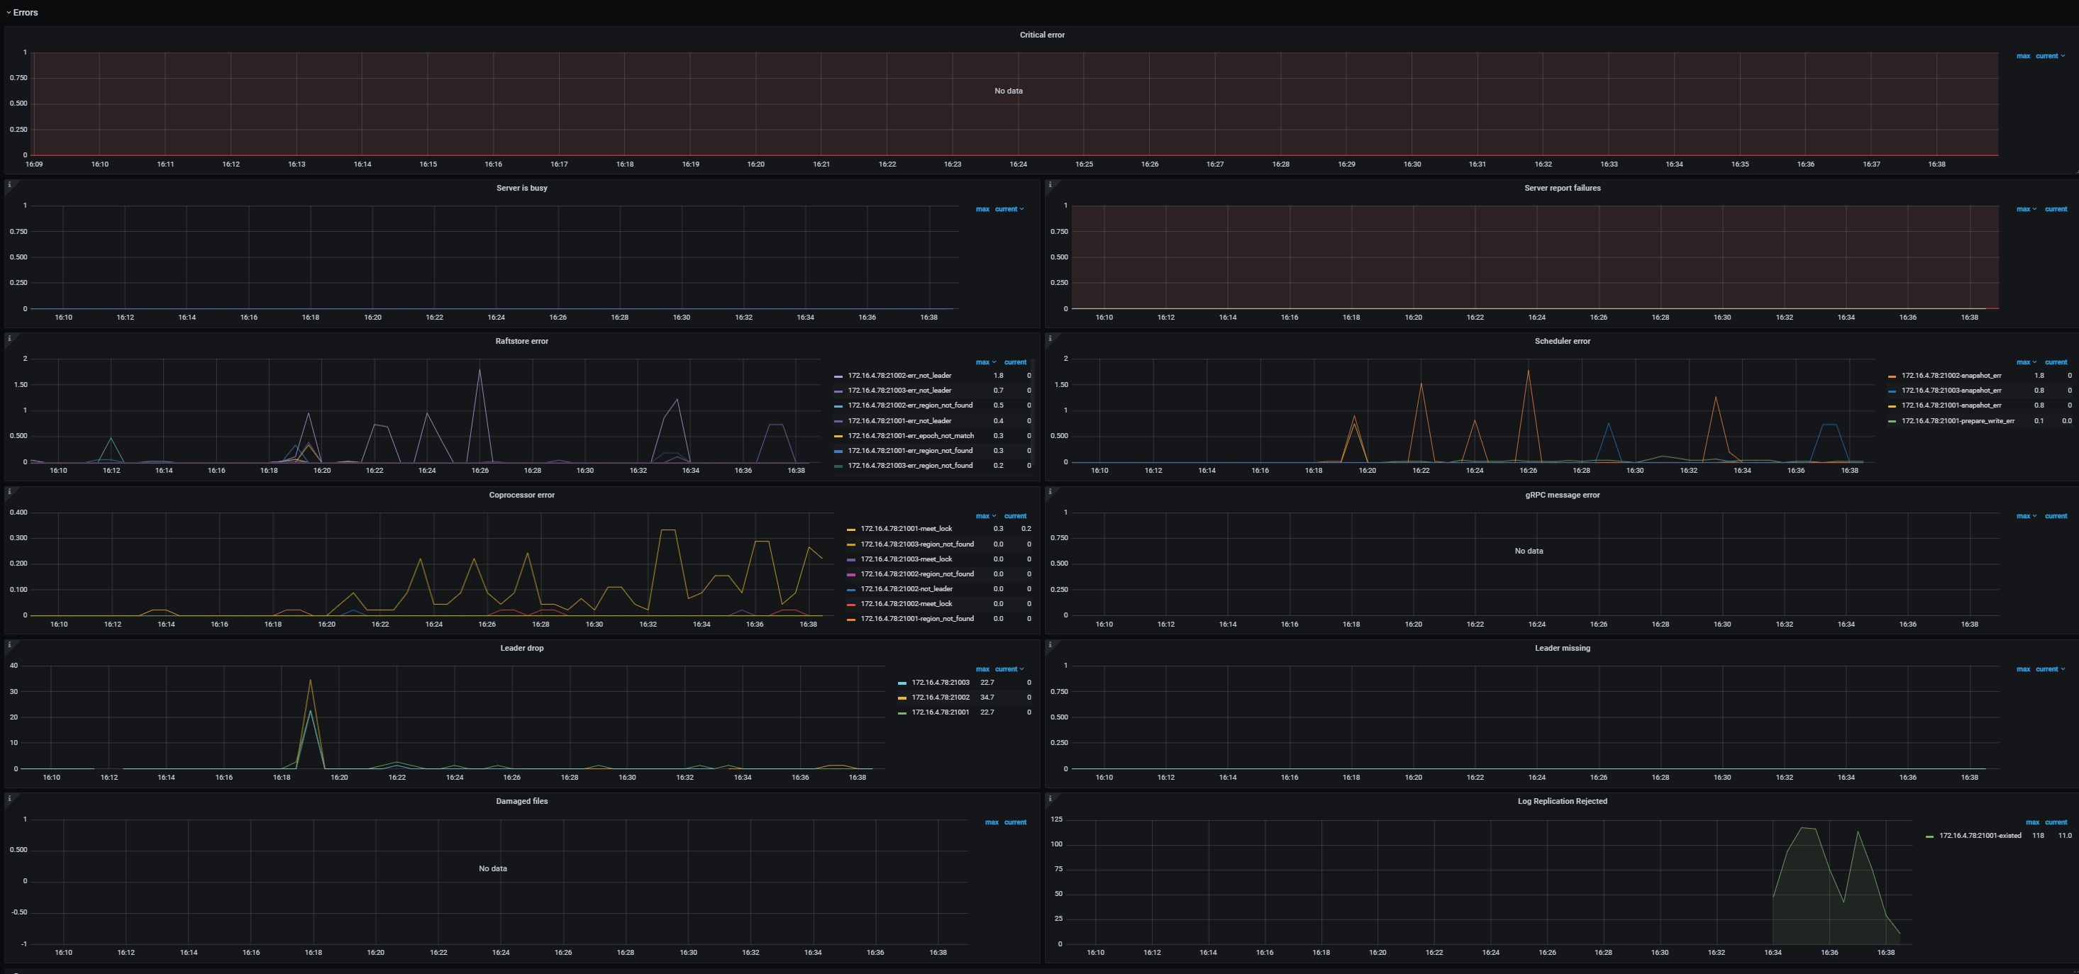2079x974 pixels.
Task: Click the info icon on Scheduler error panel
Action: (x=1050, y=337)
